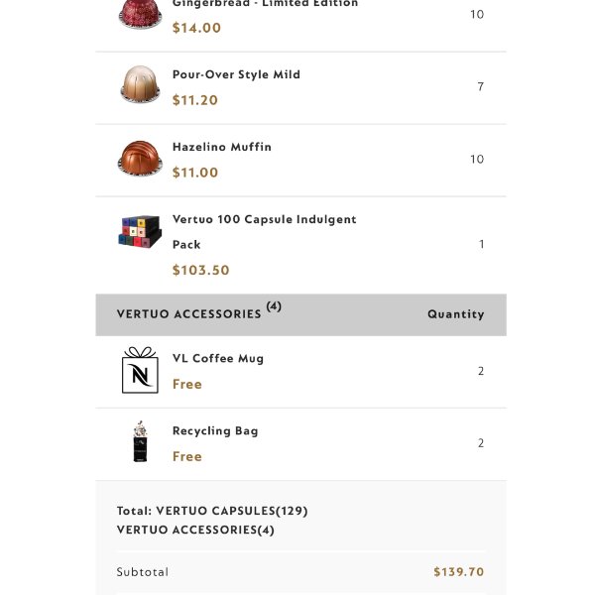The image size is (595, 595).
Task: Click the $139.70 subtotal amount
Action: tap(459, 572)
